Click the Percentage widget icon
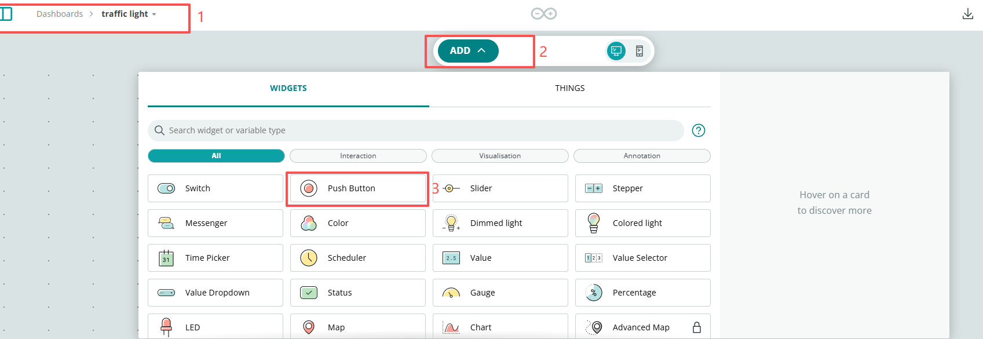The image size is (983, 339). (x=594, y=293)
